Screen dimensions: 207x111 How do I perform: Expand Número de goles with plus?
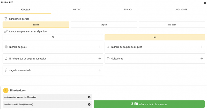(100, 47)
